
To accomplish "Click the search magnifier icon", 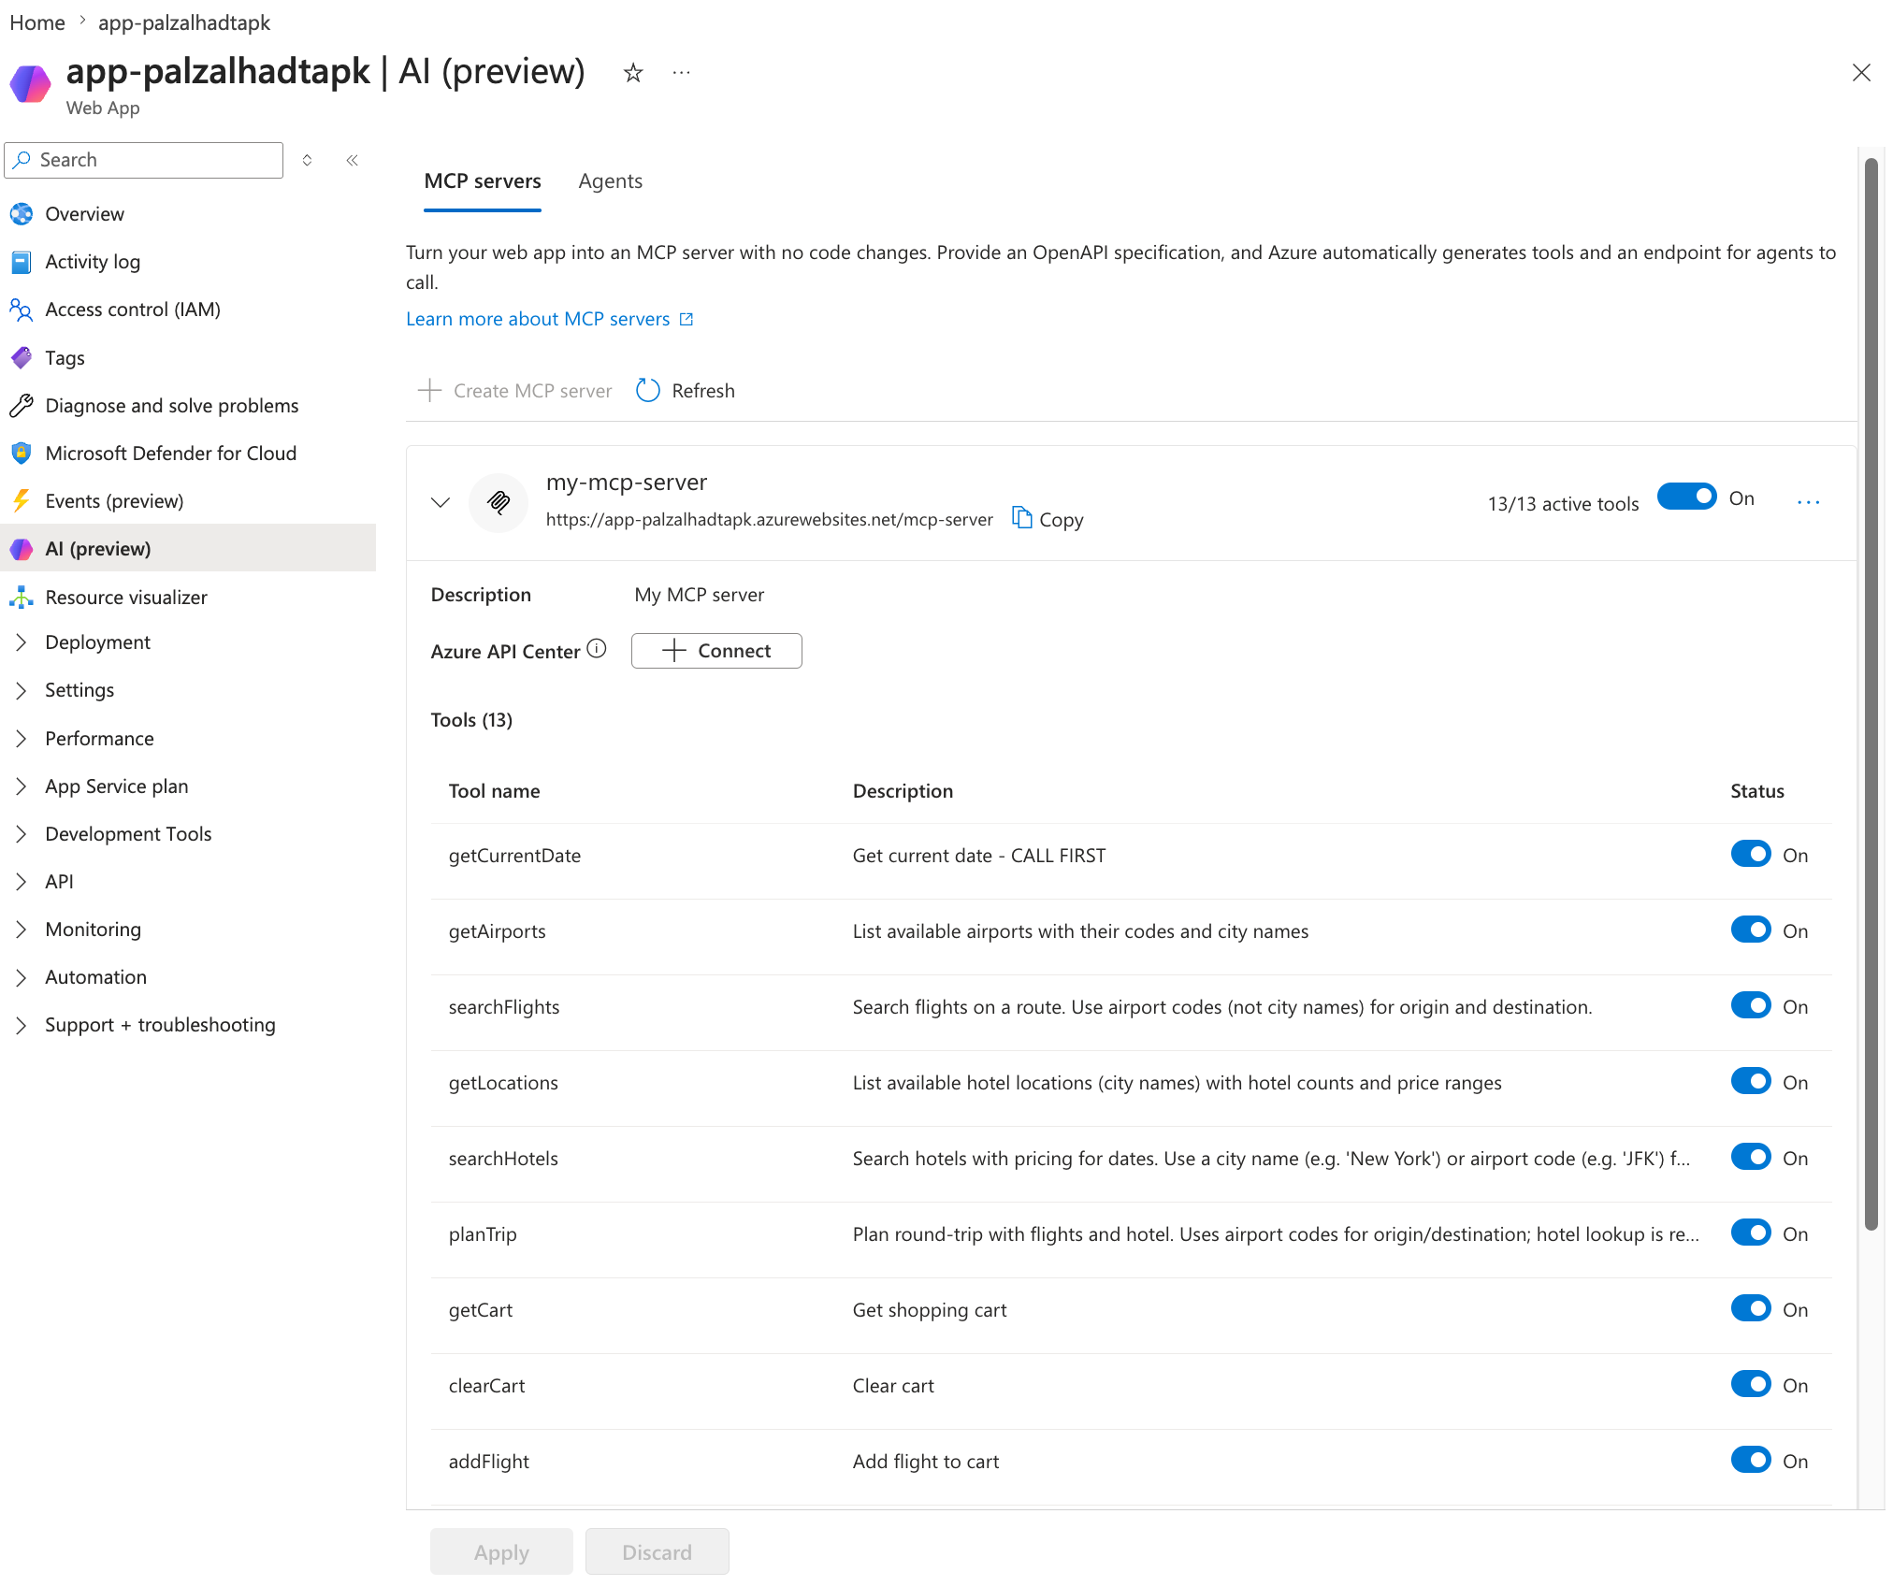I will coord(22,160).
